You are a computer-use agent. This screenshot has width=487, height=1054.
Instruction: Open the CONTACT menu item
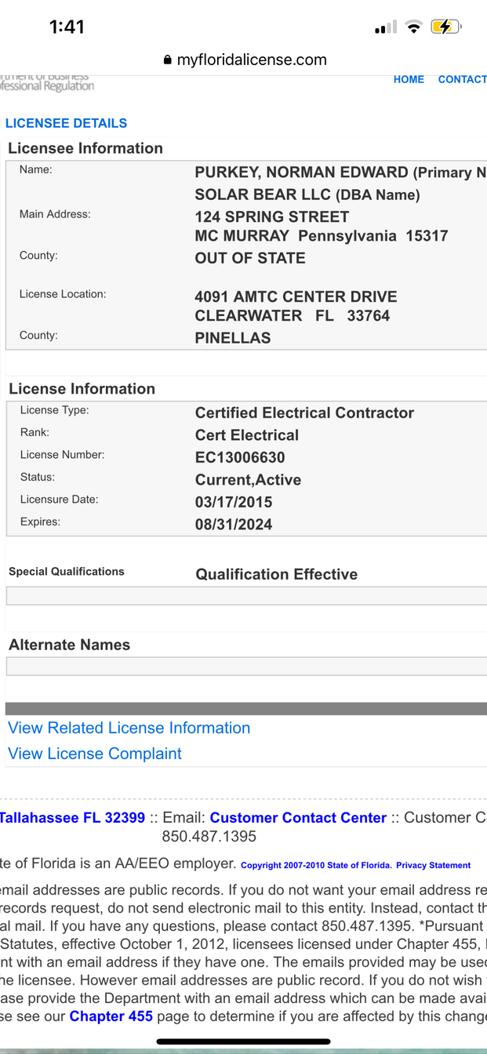(x=462, y=79)
